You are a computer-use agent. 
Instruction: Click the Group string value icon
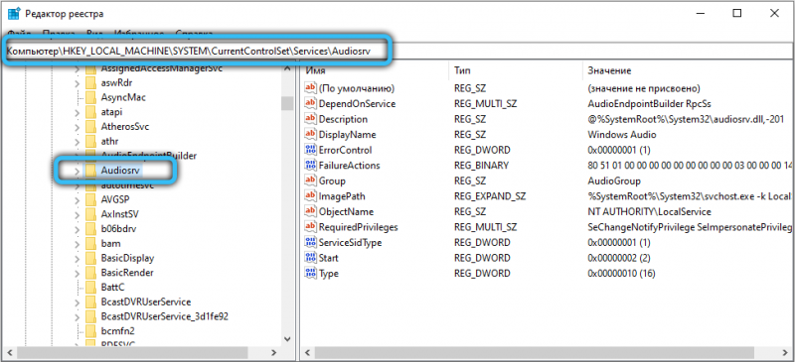click(310, 181)
